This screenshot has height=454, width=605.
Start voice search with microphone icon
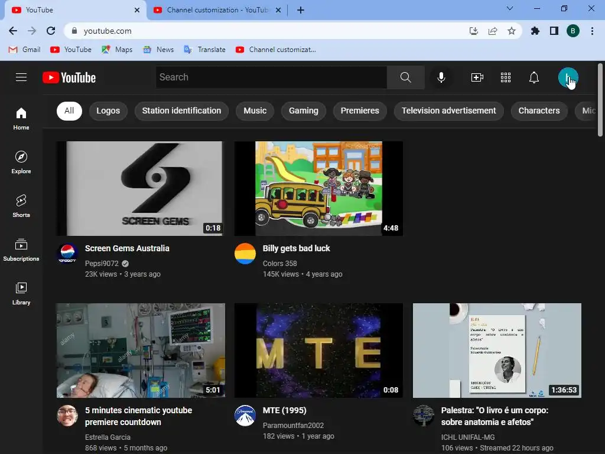point(441,77)
